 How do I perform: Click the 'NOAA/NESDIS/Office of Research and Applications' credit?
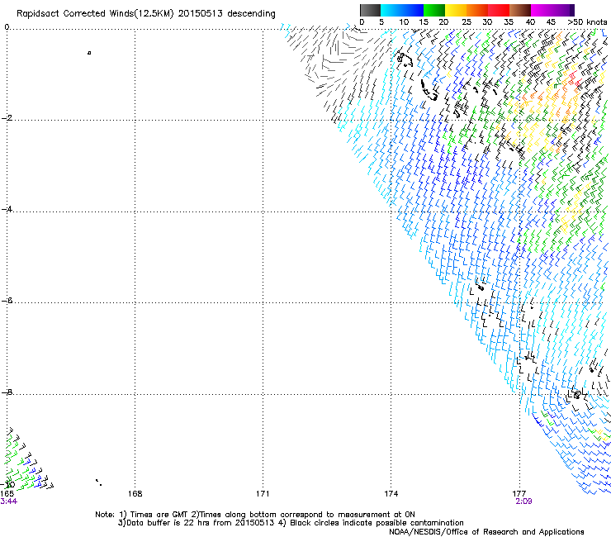[486, 532]
